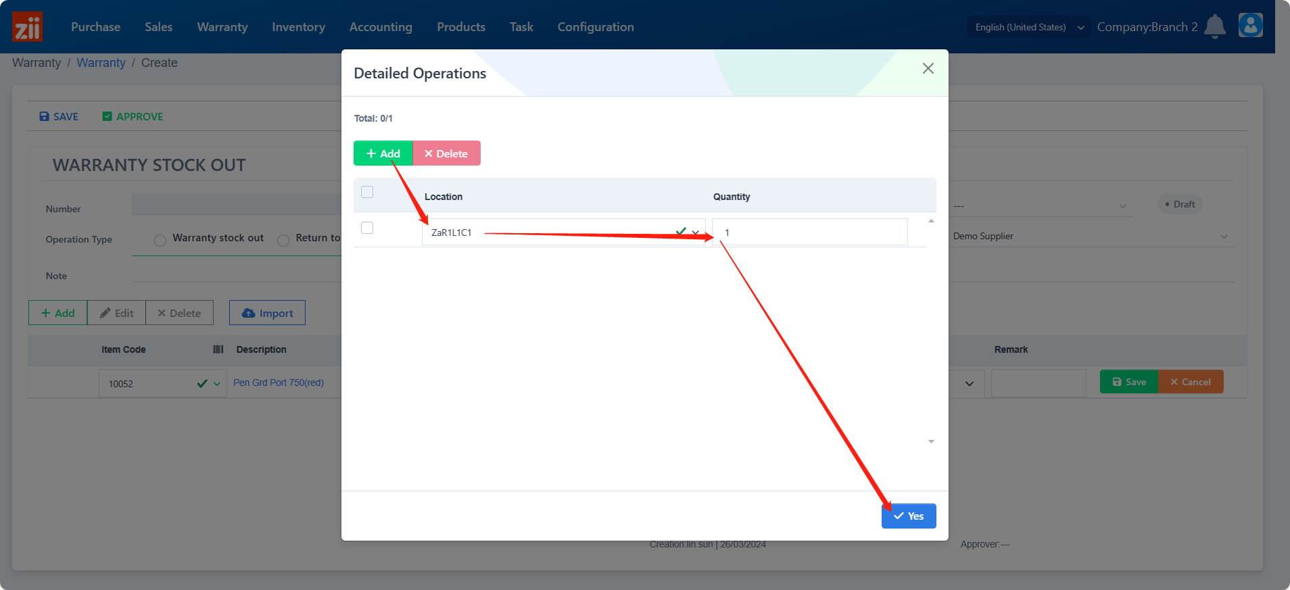Click Add in Detailed Operations dialog

coord(383,153)
